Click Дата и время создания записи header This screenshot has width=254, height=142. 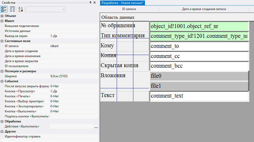click(204, 9)
